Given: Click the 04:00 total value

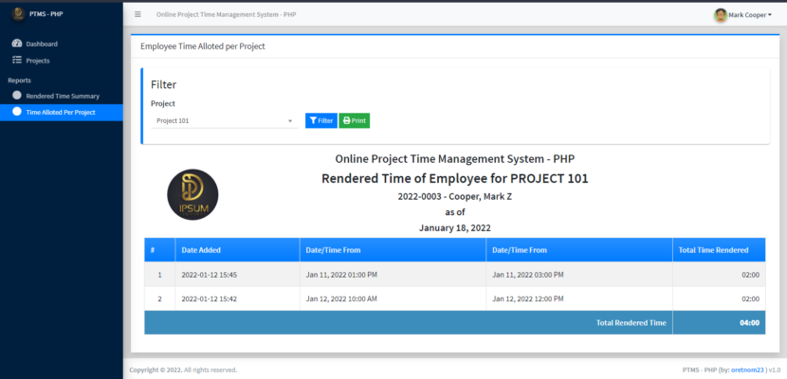Looking at the screenshot, I should 749,323.
